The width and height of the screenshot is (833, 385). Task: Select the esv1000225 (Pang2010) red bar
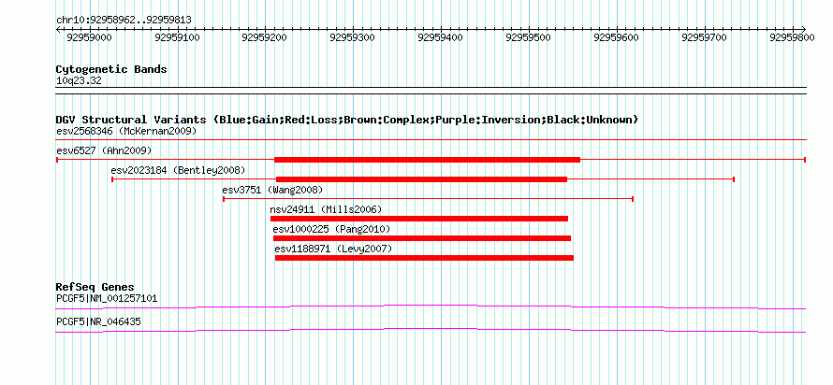(422, 238)
